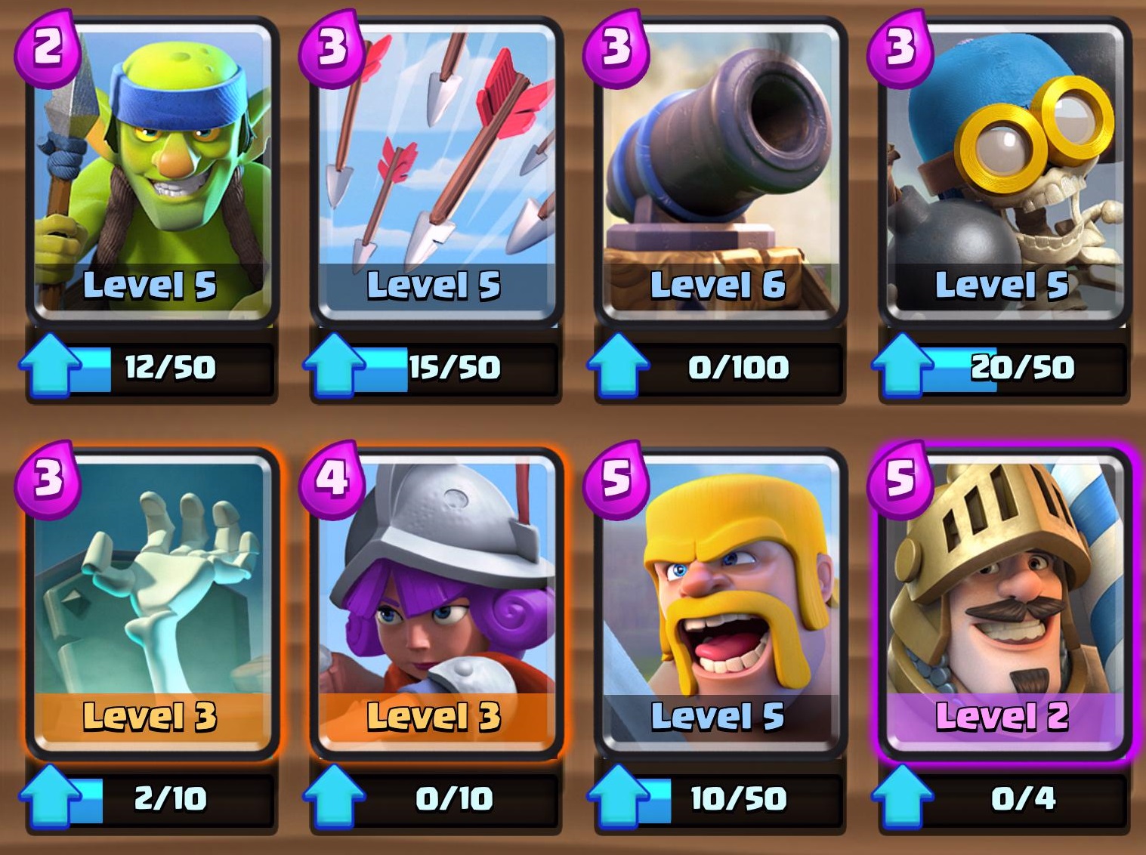Click upgrade arrow beside 20/50 progress
1146x855 pixels.
pos(903,366)
